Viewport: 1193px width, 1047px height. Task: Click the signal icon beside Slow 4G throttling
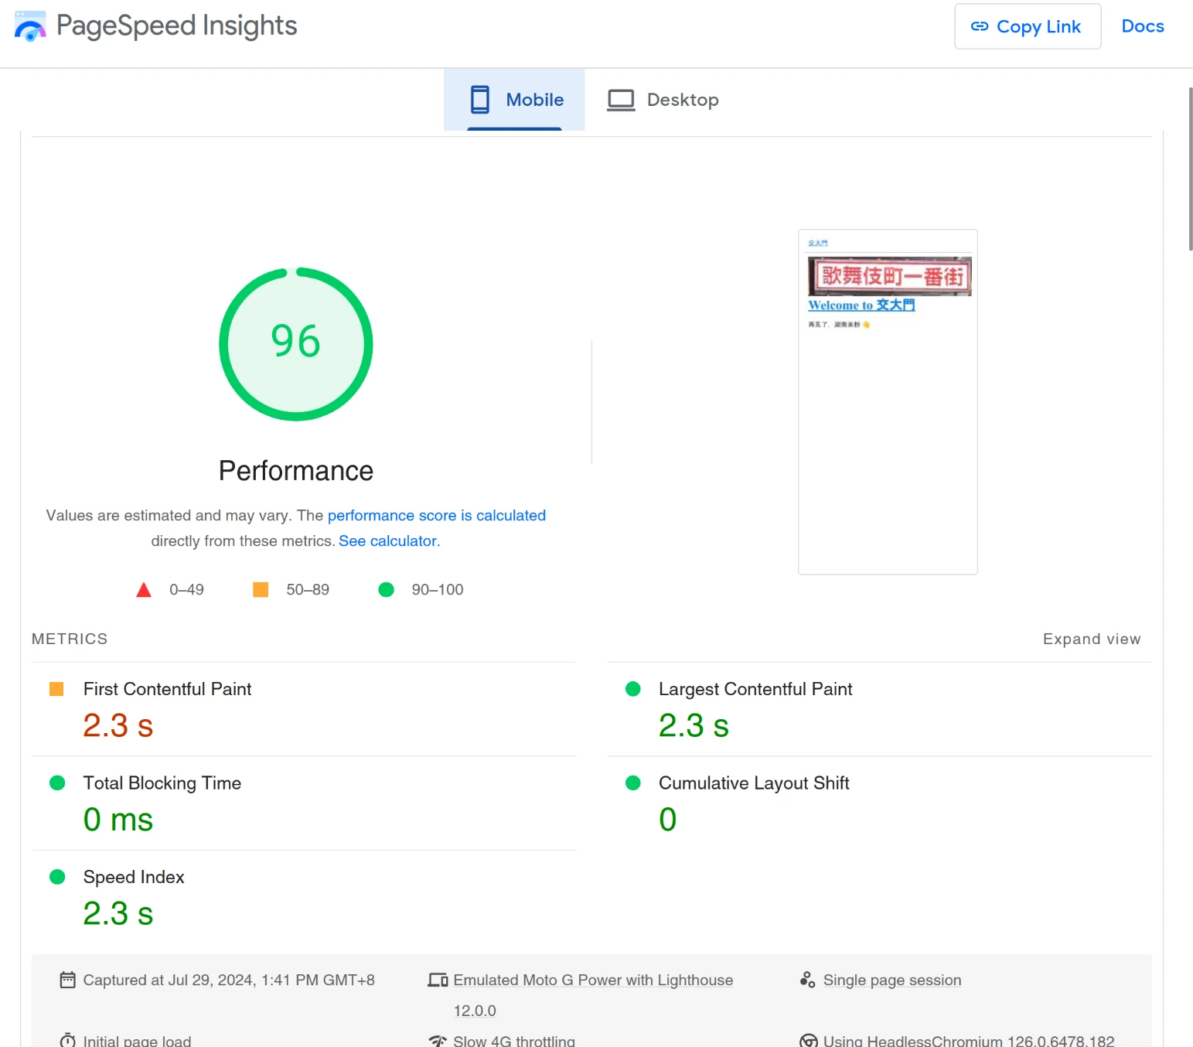coord(438,1040)
